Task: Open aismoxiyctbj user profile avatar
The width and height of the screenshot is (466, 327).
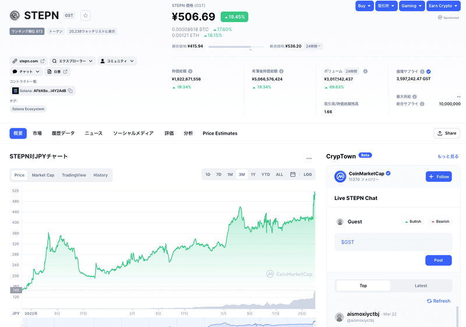Action: 339,317
